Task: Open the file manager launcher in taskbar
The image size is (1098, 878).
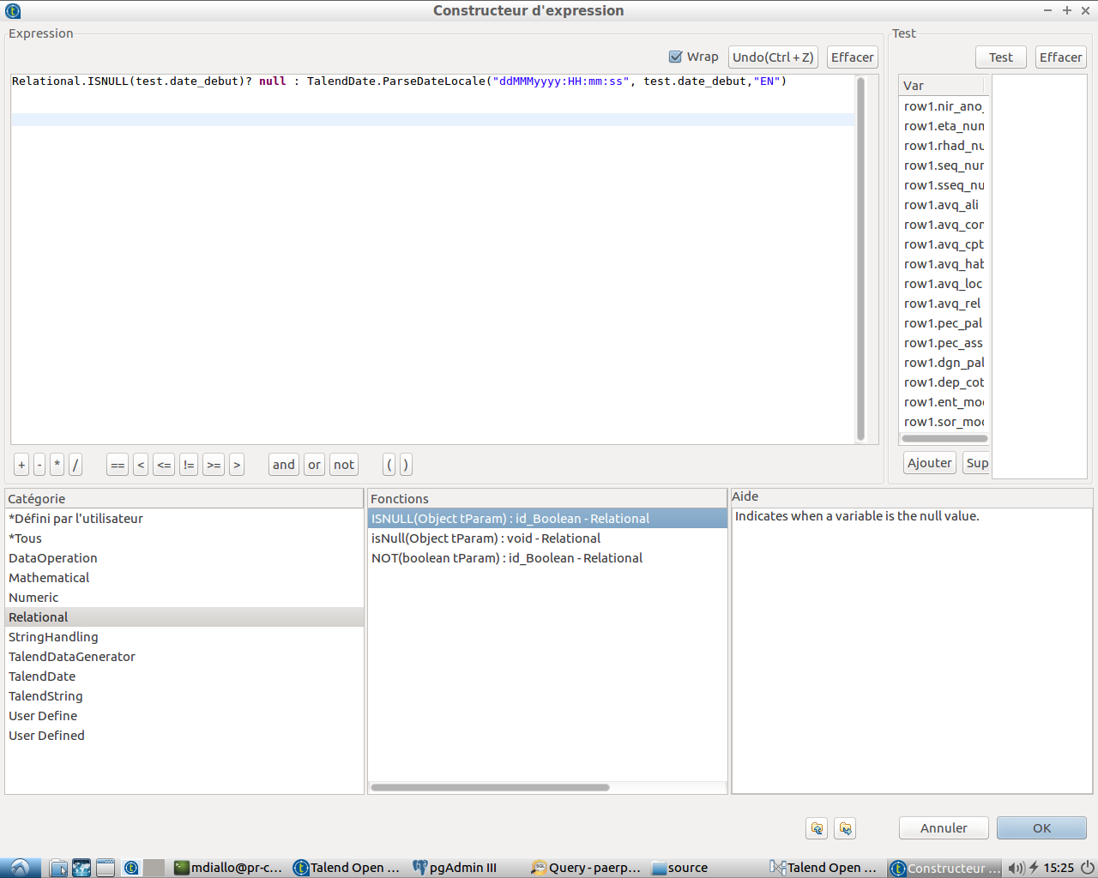Action: tap(58, 868)
